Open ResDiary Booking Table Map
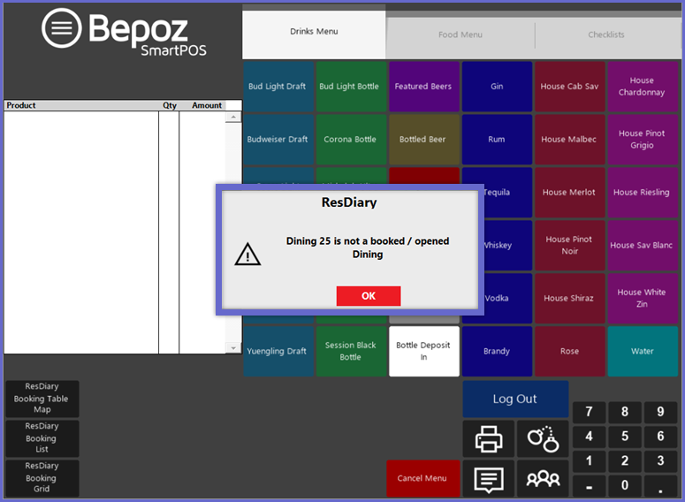This screenshot has height=502, width=685. (x=42, y=398)
